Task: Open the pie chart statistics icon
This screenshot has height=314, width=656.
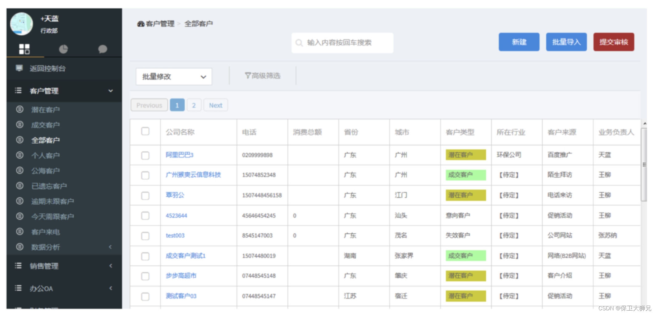Action: (63, 49)
